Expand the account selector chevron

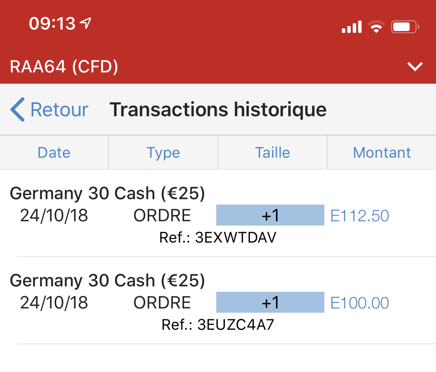415,67
